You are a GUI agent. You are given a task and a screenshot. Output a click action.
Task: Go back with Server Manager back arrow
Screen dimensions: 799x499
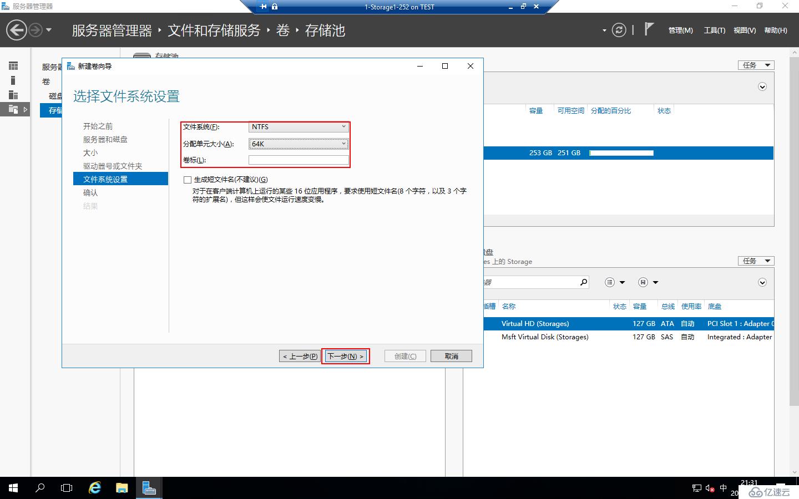pos(17,30)
